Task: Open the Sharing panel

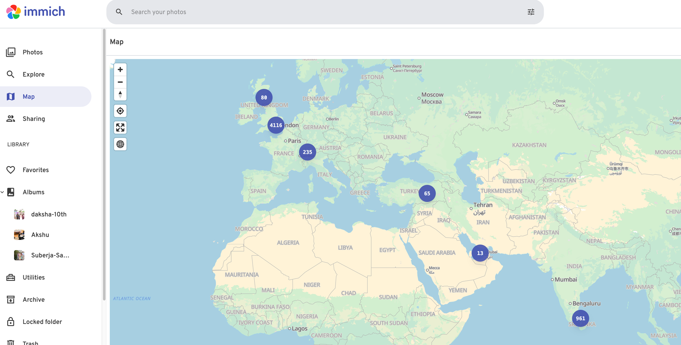Action: tap(34, 119)
